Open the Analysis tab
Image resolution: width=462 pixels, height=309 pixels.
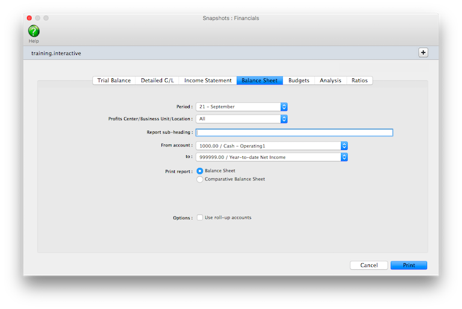[x=331, y=80]
